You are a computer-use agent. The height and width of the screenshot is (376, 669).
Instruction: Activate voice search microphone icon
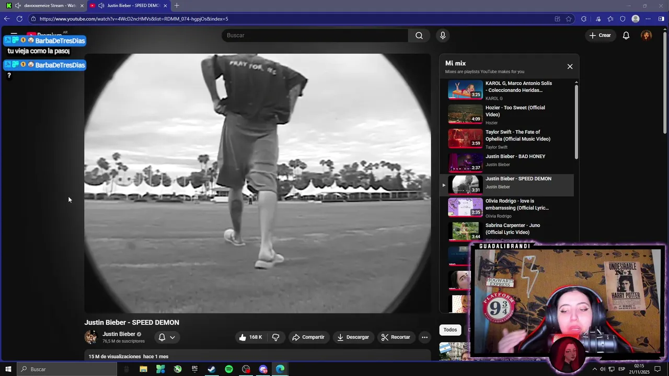point(443,36)
